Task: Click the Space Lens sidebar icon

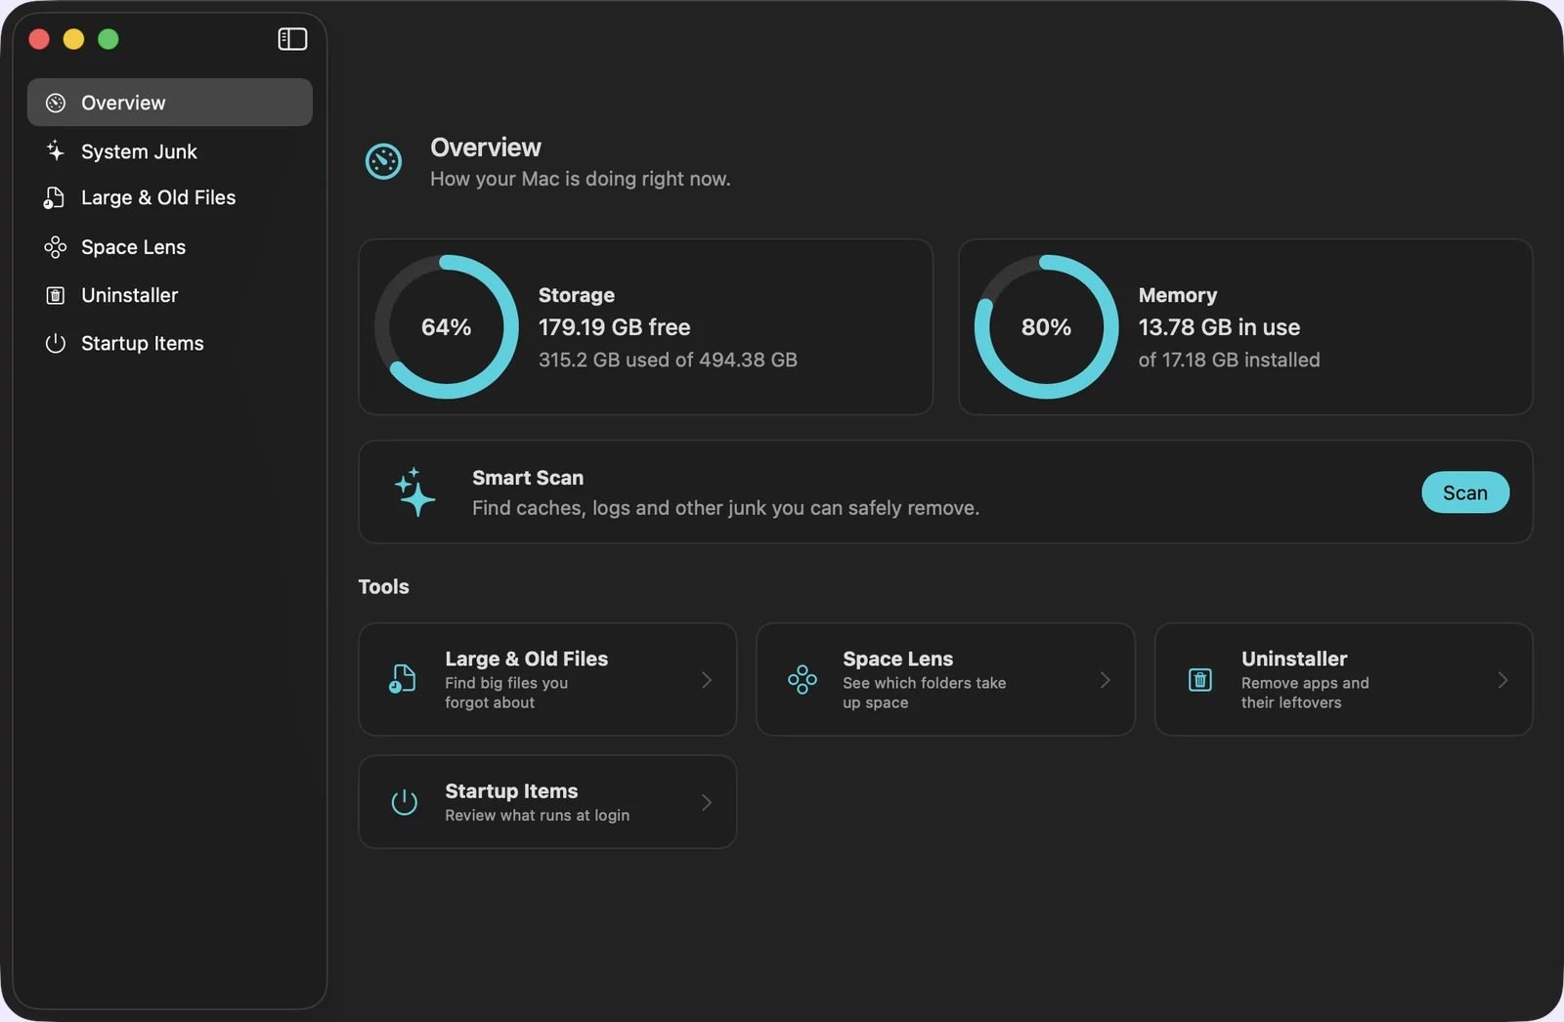Action: (x=56, y=247)
